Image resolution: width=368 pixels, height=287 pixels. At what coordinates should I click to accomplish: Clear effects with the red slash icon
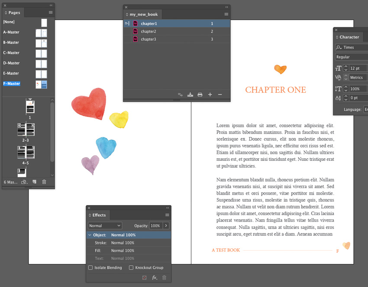click(145, 277)
